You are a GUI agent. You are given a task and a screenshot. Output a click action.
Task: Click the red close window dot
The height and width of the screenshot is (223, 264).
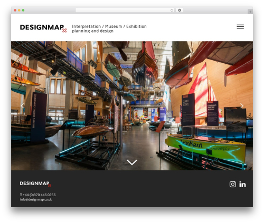click(15, 10)
